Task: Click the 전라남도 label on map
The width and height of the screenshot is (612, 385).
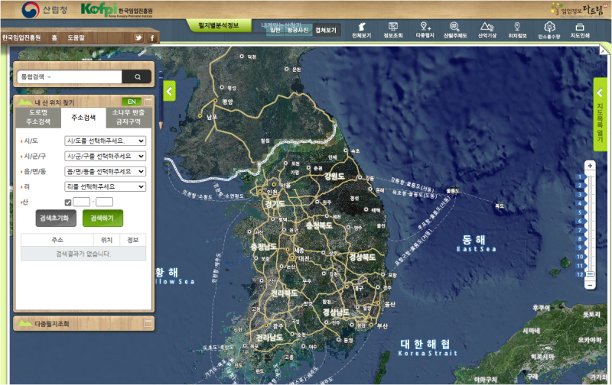Action: point(269,338)
